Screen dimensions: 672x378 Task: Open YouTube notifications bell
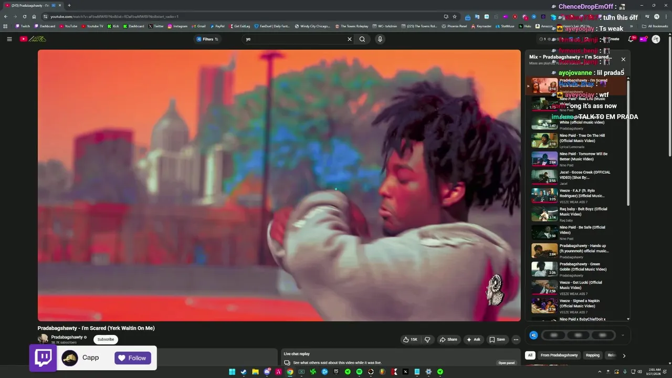(x=631, y=39)
